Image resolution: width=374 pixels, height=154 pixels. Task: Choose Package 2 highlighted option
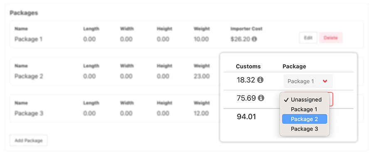pos(304,119)
